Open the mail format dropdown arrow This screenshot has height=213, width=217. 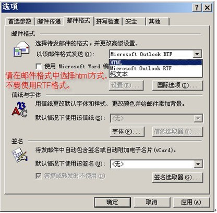197,54
